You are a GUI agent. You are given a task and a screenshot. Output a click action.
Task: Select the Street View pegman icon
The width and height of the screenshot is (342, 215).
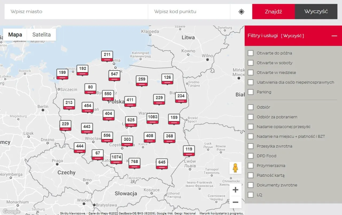(235, 168)
